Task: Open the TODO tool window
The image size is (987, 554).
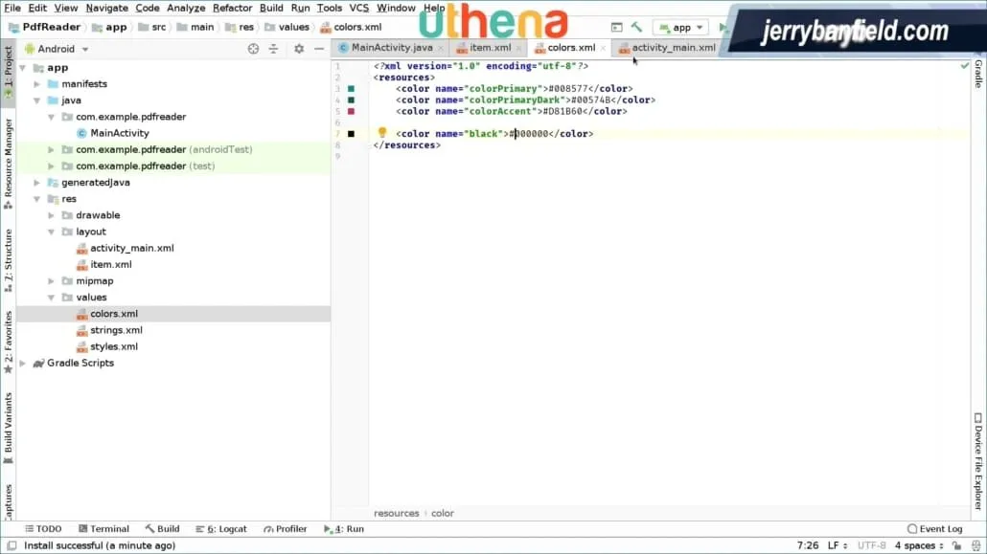Action: tap(43, 529)
